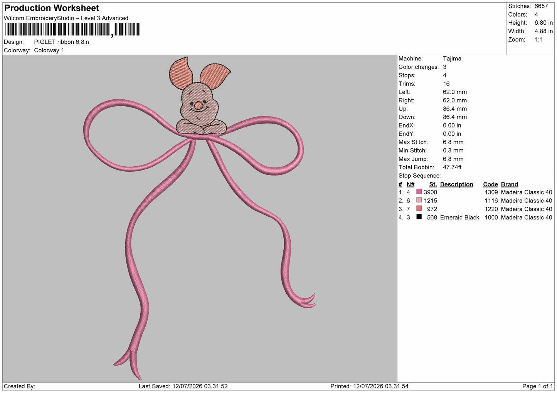
Task: Click the salmon 1220 thread swatch
Action: point(419,209)
